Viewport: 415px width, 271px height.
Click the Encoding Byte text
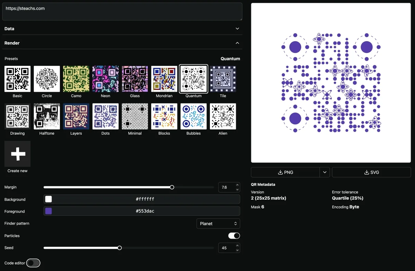tap(345, 207)
